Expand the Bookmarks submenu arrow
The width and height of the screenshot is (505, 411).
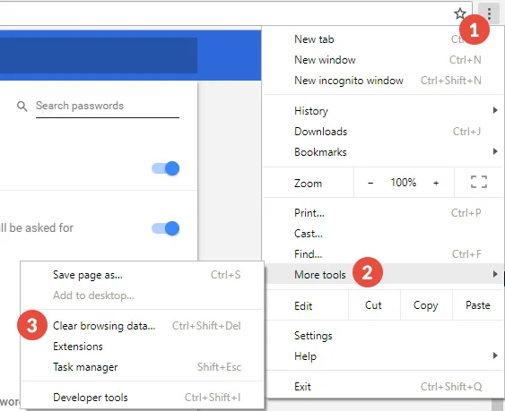click(495, 151)
